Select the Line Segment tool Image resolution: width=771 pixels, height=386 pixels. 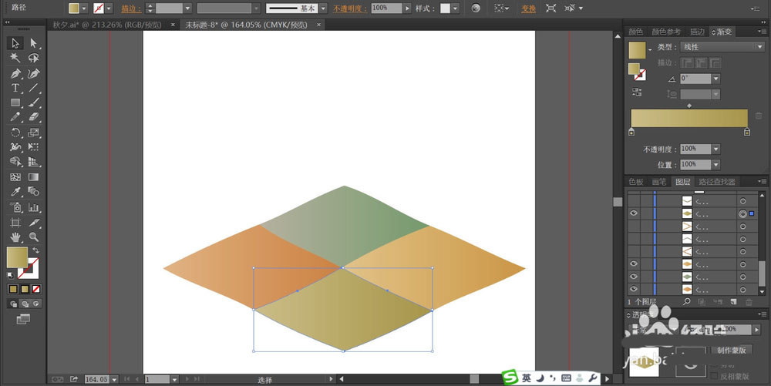[33, 89]
